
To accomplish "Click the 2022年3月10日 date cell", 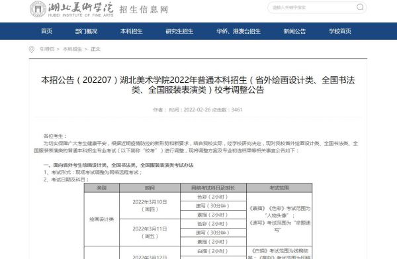I will 150,205.
